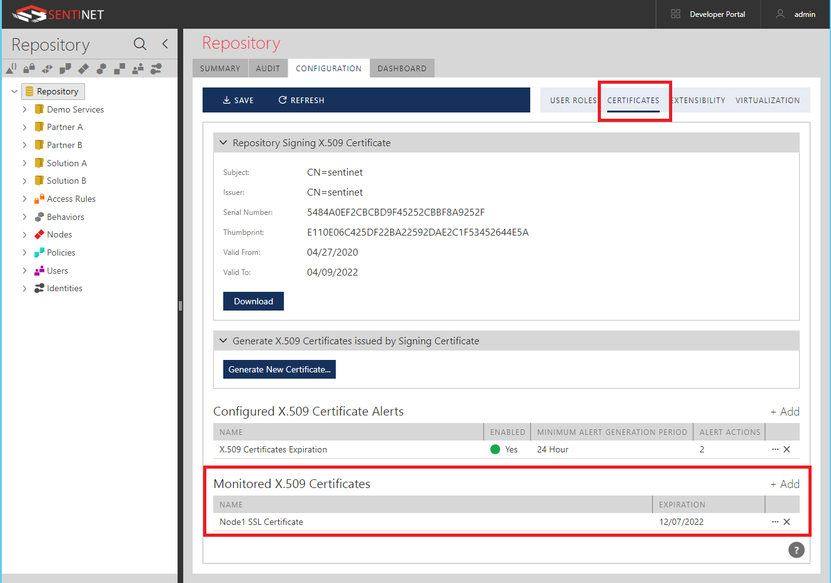
Task: Open options for X.509 Certificates Expiration alert
Action: (x=775, y=449)
